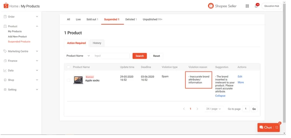
Task: Click the Shopee Seller logo icon
Action: (211, 6)
